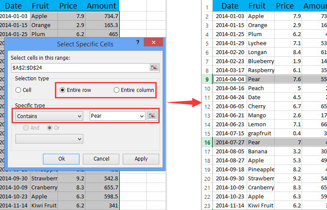This screenshot has width=327, height=210.
Task: Click the Orange cell in left sheet
Action: [44, 25]
